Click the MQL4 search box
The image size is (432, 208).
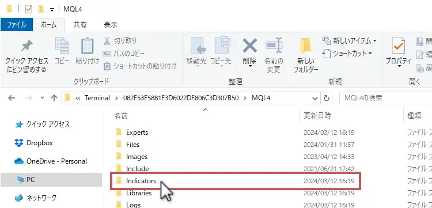[x=386, y=98]
